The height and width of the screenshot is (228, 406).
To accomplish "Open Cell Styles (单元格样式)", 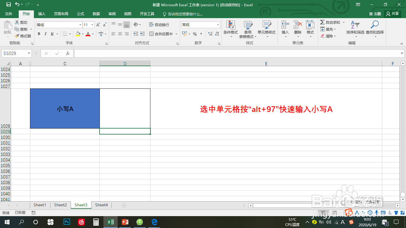I will [267, 29].
